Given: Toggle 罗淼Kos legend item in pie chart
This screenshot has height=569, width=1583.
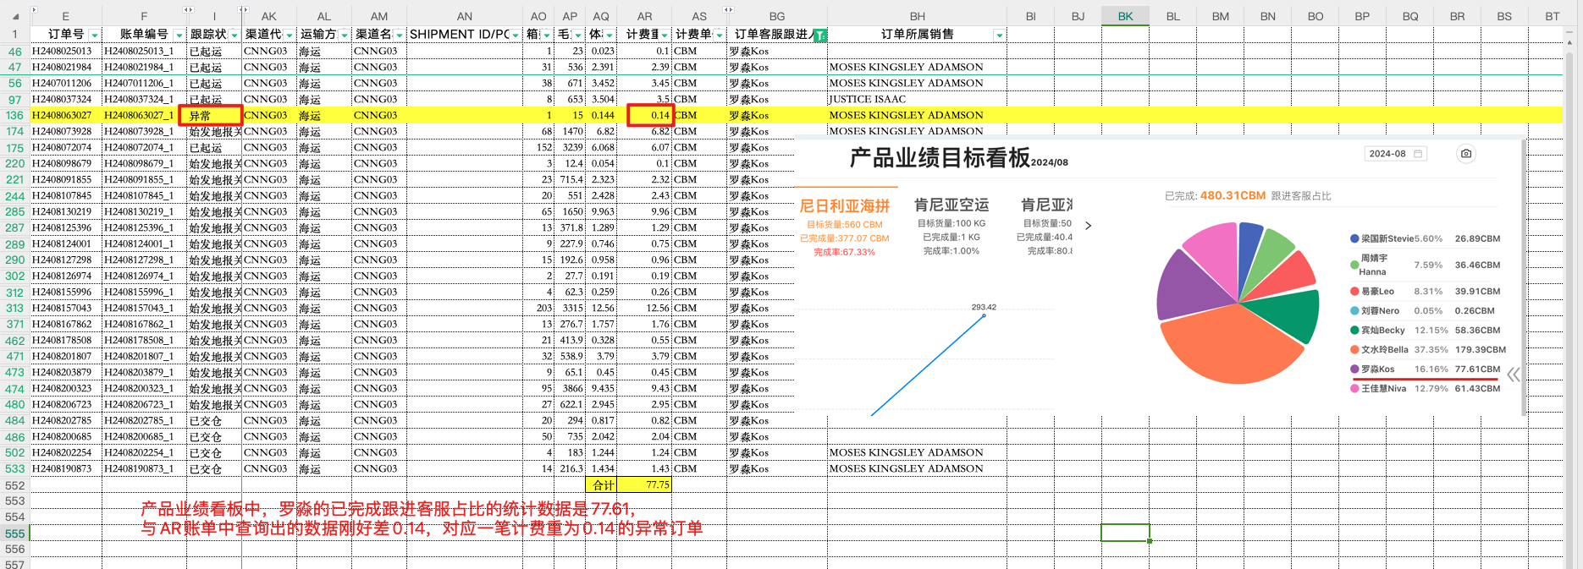Looking at the screenshot, I should tap(1377, 369).
